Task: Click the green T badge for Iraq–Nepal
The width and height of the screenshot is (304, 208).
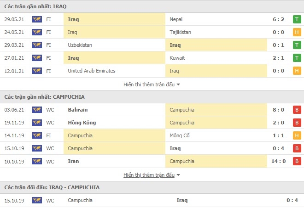Action: point(297,19)
